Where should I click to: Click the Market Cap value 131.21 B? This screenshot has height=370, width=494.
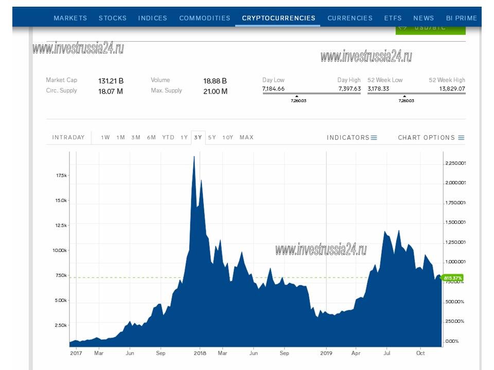click(111, 81)
